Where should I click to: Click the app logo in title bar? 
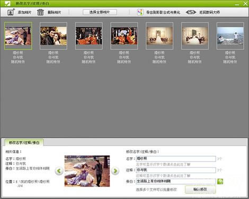point(7,3)
